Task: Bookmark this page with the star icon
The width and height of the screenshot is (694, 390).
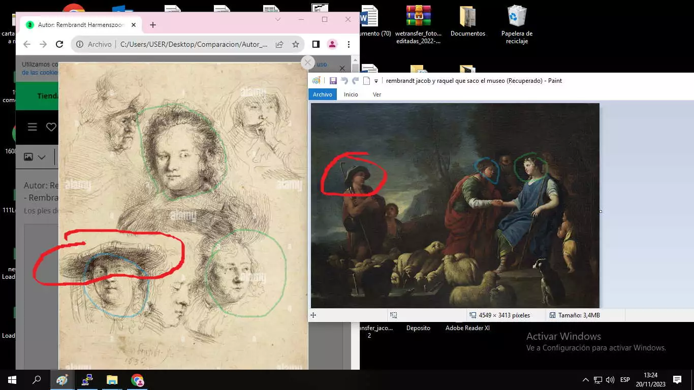Action: click(x=296, y=44)
